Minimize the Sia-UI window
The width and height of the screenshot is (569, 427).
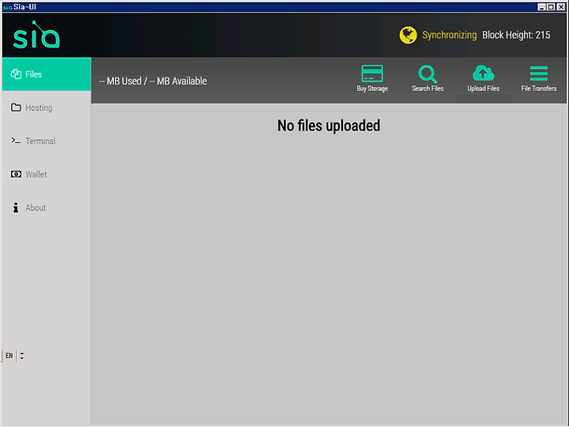[542, 7]
